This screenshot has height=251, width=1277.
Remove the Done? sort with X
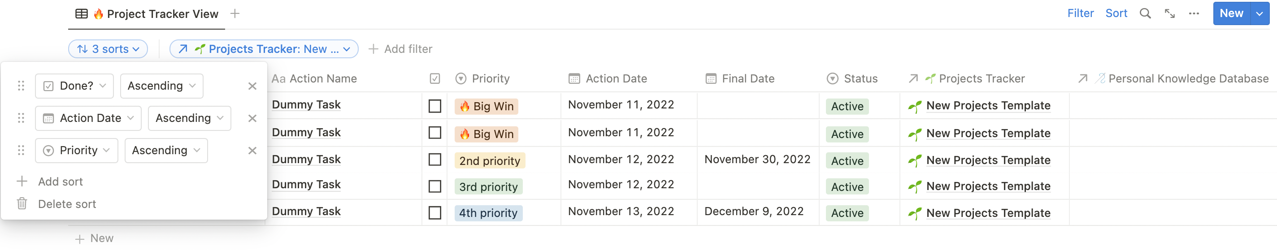[252, 86]
